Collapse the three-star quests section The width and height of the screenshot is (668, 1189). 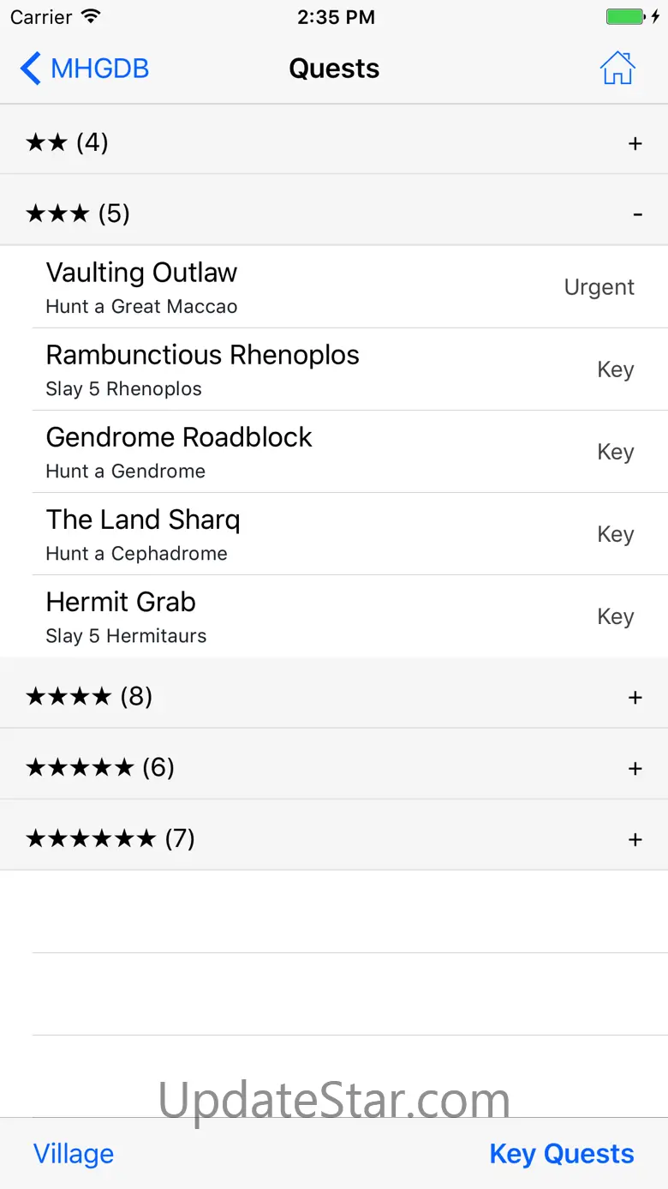(x=334, y=211)
